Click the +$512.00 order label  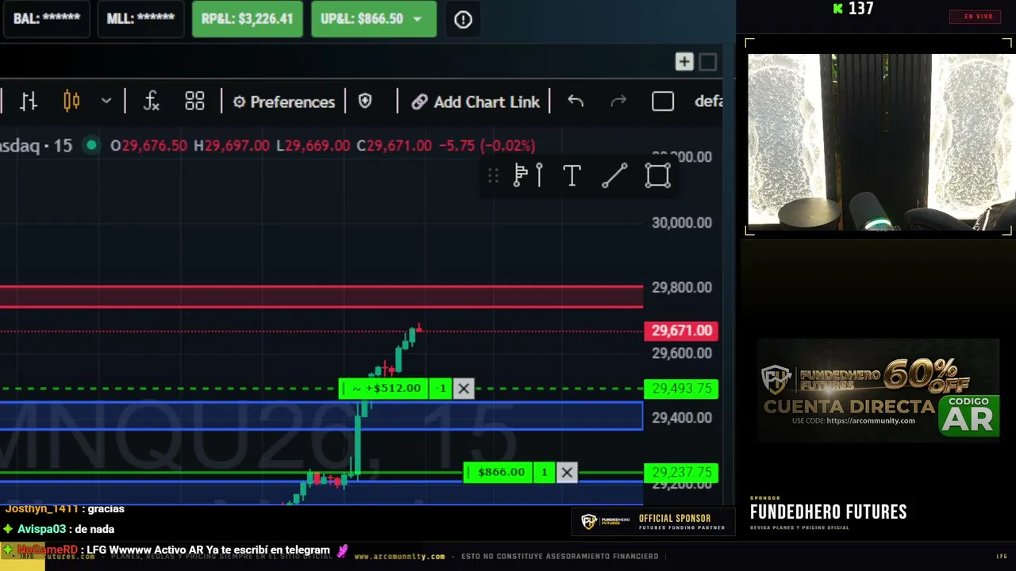[x=385, y=389]
